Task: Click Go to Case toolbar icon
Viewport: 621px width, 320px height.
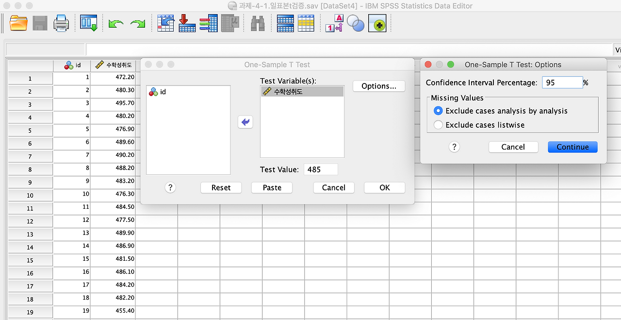Action: 165,23
